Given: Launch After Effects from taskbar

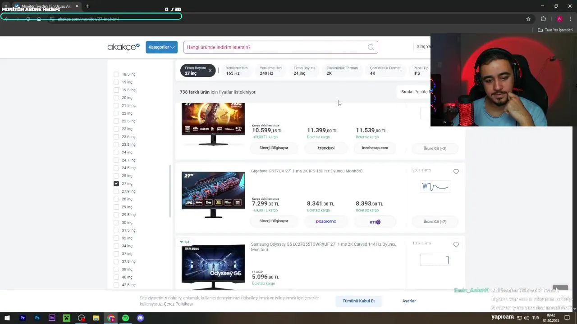Looking at the screenshot, I should click(52, 318).
